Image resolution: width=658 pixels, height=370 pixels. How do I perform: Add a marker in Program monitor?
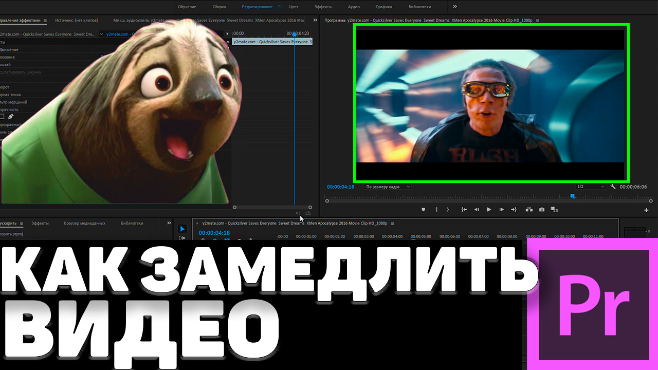click(x=423, y=210)
